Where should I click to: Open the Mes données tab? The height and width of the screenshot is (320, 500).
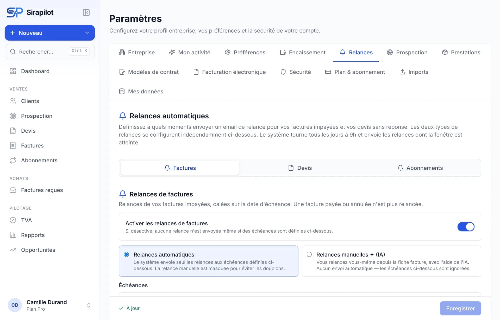coord(141,92)
